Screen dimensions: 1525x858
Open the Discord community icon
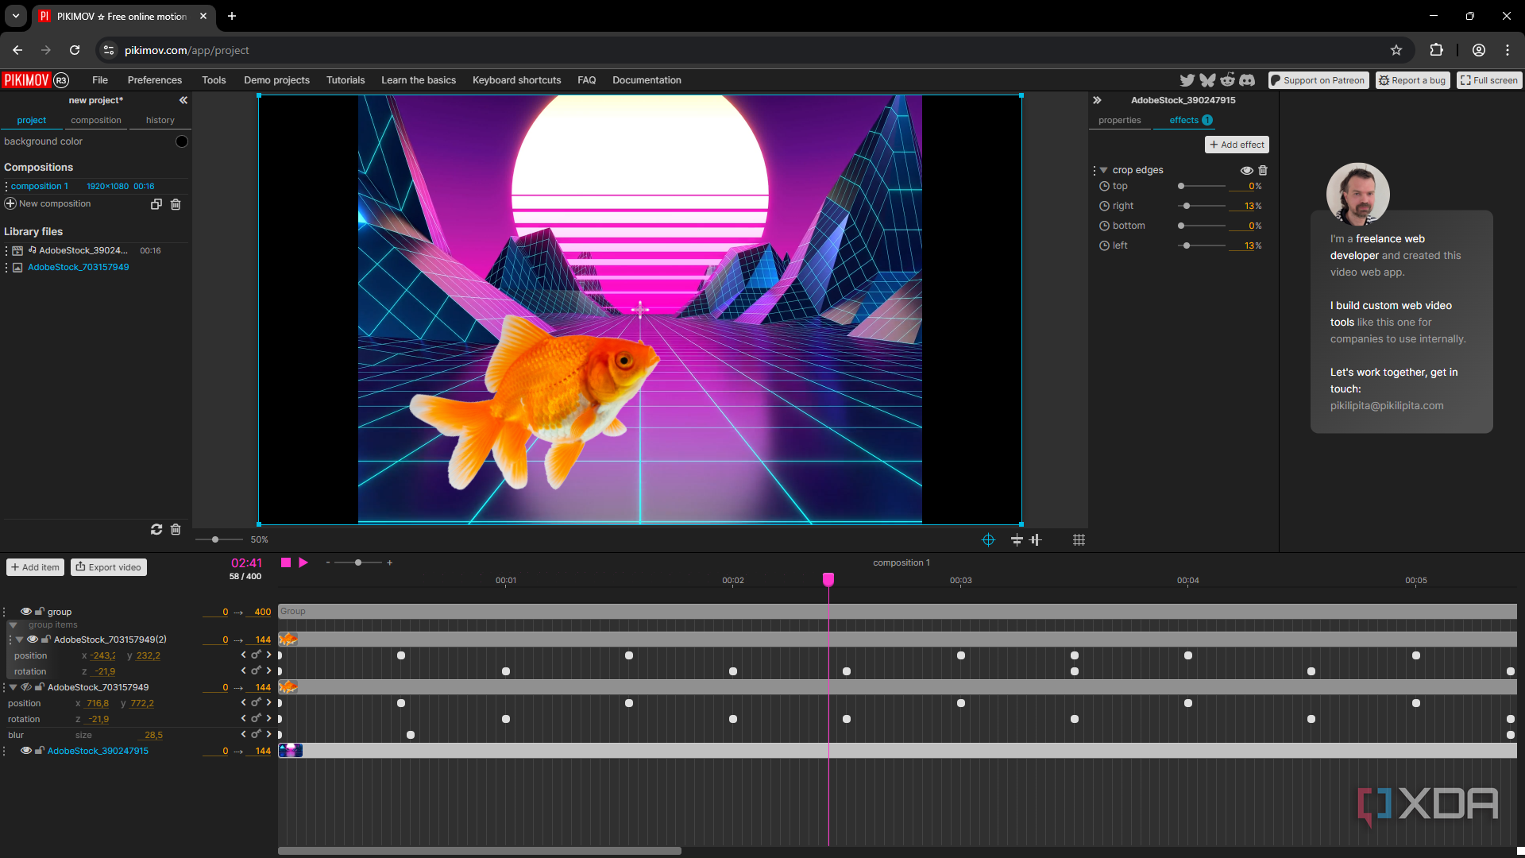point(1247,80)
